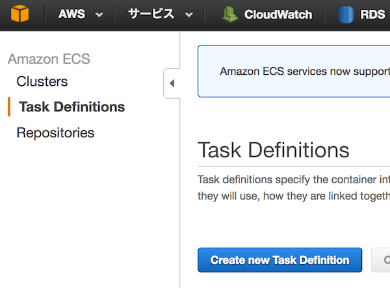The width and height of the screenshot is (390, 288).
Task: Go to the RDS service shortcut
Action: click(x=372, y=14)
